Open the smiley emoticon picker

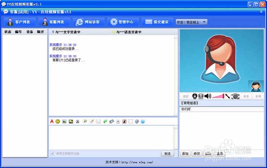(x=58, y=122)
